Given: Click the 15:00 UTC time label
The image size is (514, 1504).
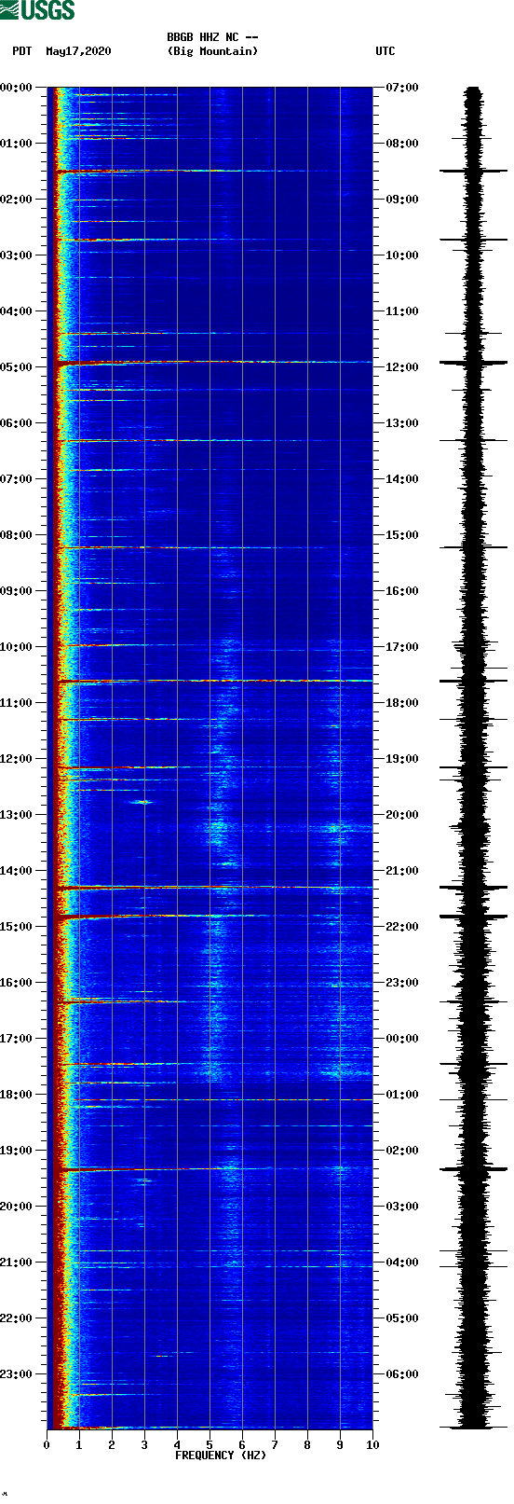Looking at the screenshot, I should point(402,535).
